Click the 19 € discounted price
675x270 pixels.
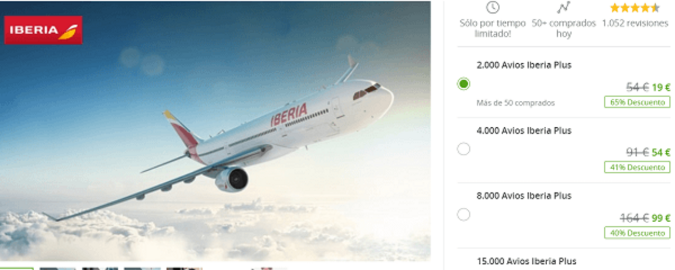point(661,88)
